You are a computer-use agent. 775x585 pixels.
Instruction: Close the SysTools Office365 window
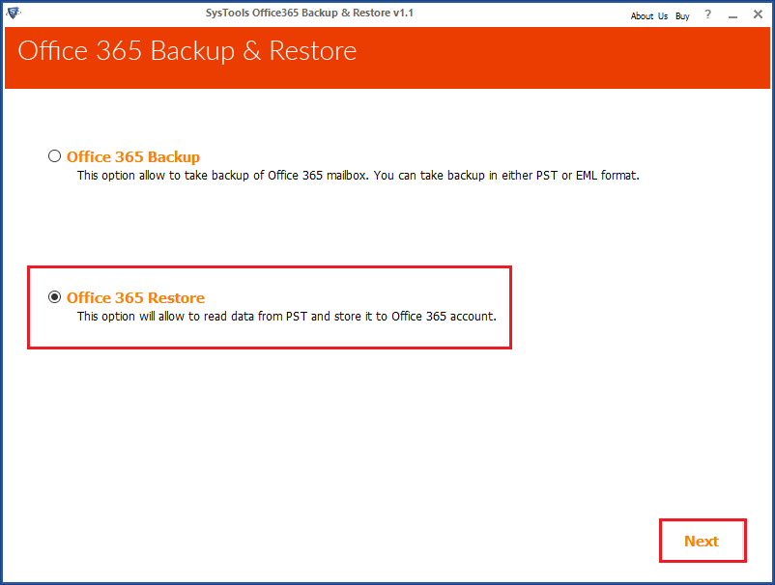point(758,14)
